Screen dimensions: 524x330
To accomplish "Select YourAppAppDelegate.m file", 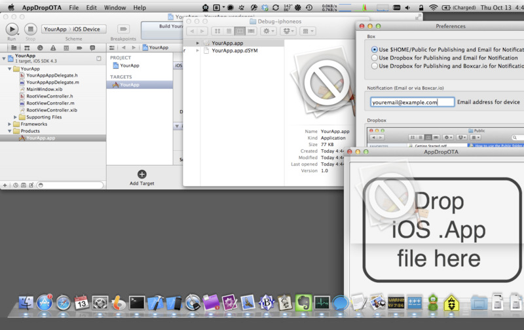I will pyautogui.click(x=52, y=82).
